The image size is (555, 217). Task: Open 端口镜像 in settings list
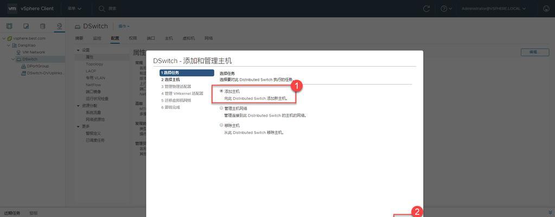pos(93,92)
